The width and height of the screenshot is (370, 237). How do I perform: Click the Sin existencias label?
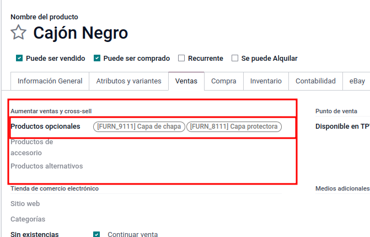point(34,234)
